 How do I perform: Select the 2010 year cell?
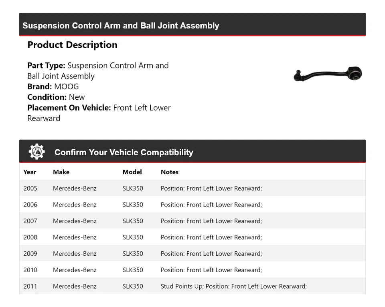point(30,270)
